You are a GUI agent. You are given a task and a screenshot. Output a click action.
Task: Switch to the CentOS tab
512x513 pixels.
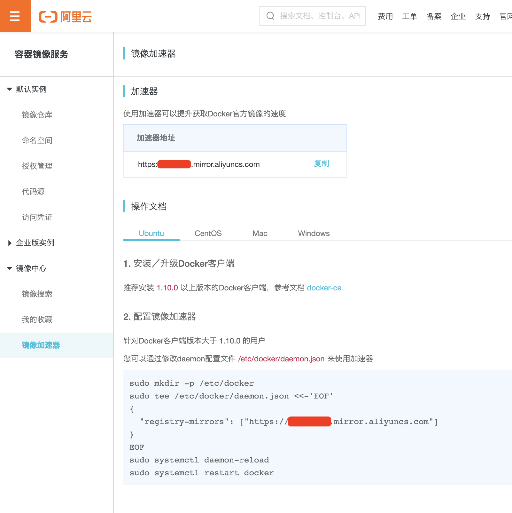pyautogui.click(x=208, y=233)
